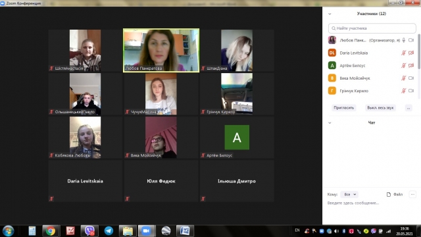
Task: Click muted mic icon on Артём Билоус tile
Action: pyautogui.click(x=203, y=155)
